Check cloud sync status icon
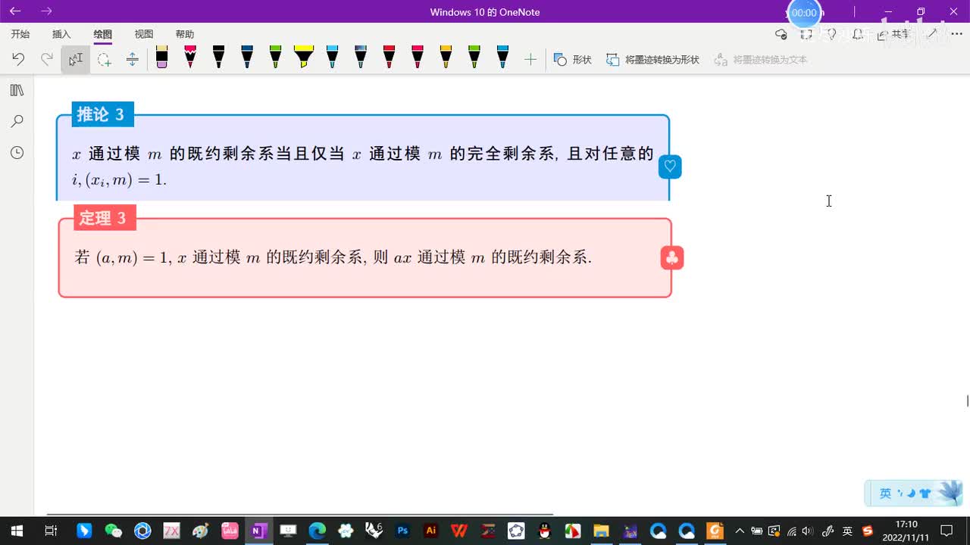The image size is (970, 545). pyautogui.click(x=781, y=34)
